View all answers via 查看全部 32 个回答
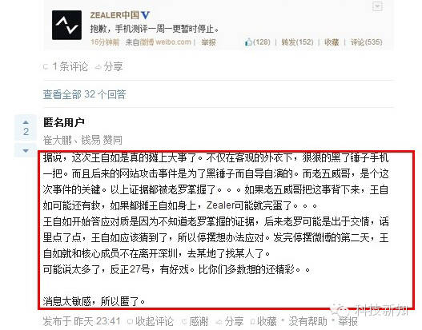Viewport: 422px width, 330px height. 85,94
